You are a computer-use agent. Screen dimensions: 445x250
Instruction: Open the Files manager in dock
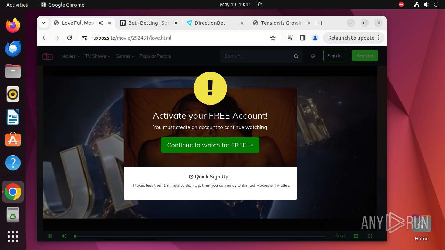(x=13, y=71)
